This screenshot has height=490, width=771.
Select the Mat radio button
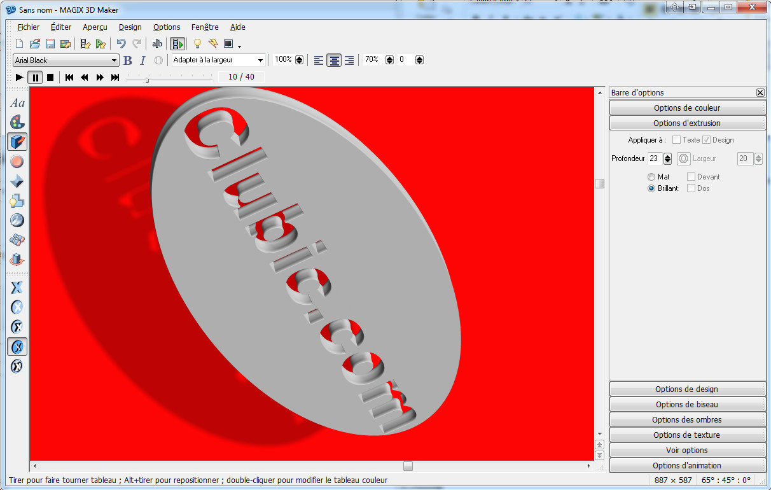coord(651,177)
